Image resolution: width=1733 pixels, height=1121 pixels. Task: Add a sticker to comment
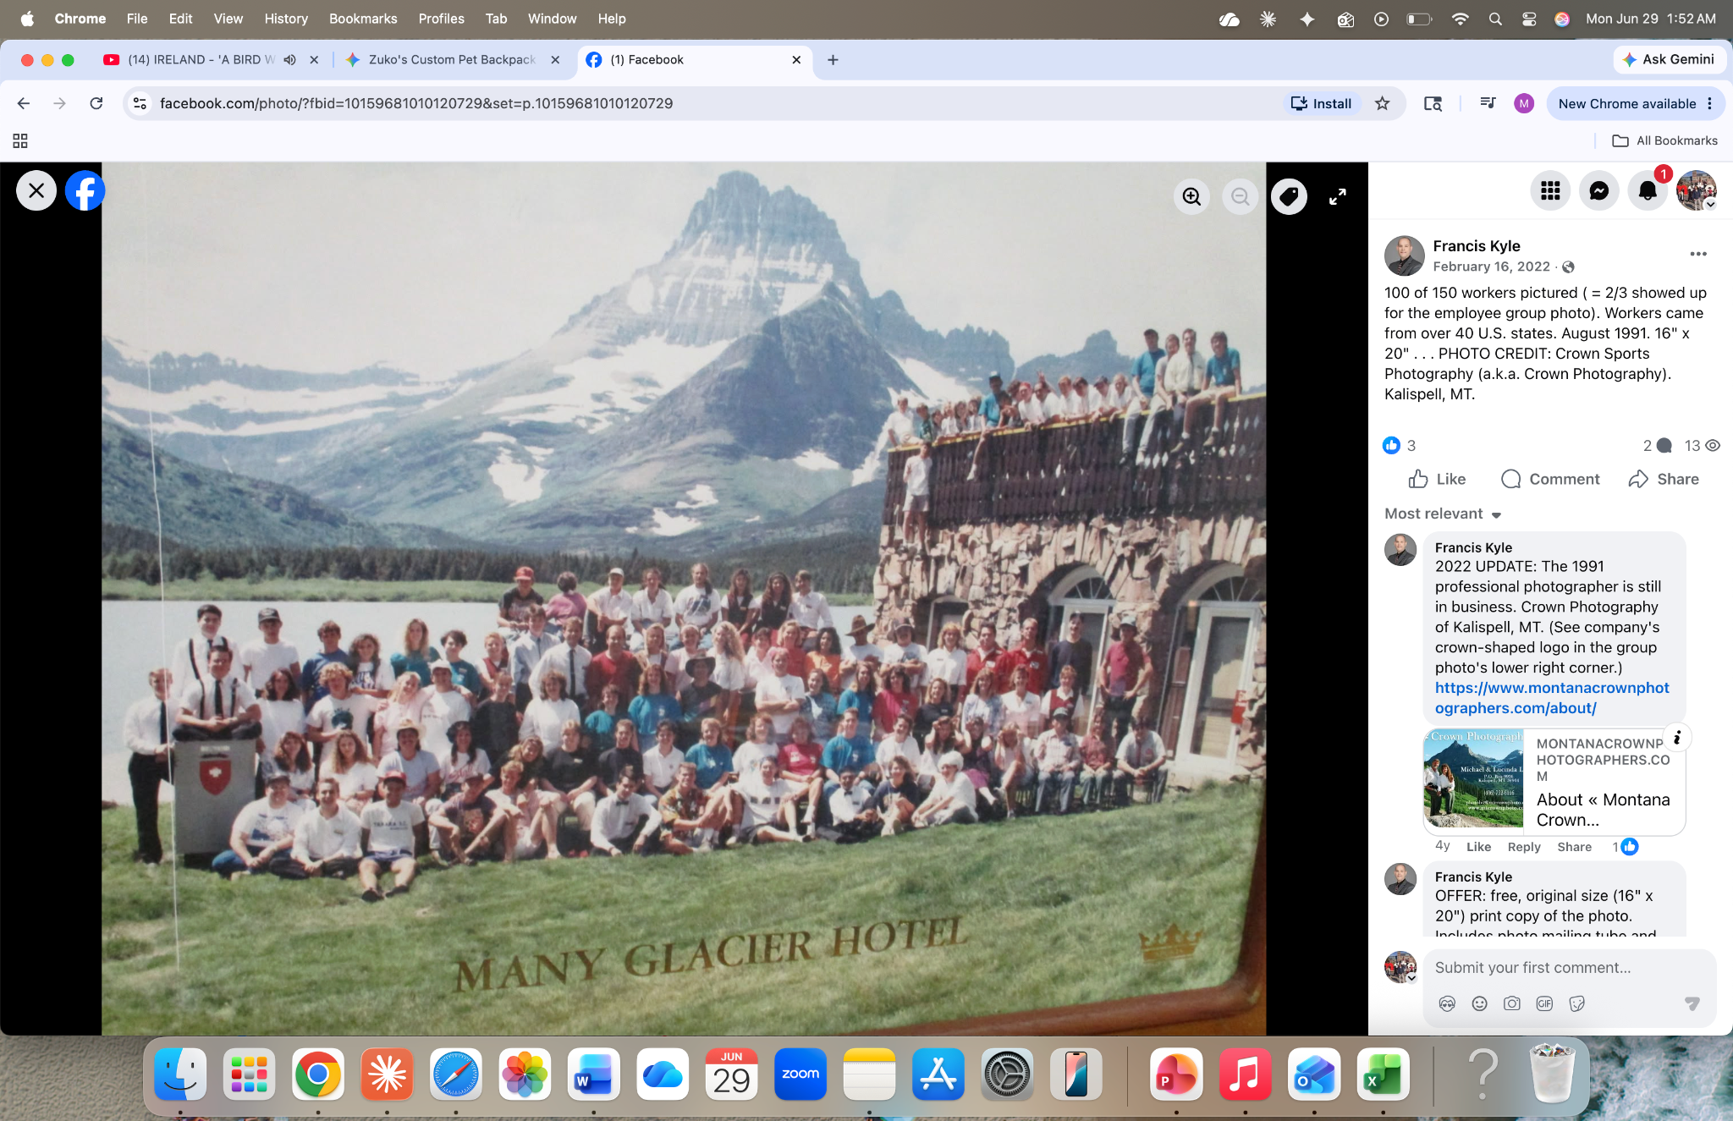tap(1576, 1003)
